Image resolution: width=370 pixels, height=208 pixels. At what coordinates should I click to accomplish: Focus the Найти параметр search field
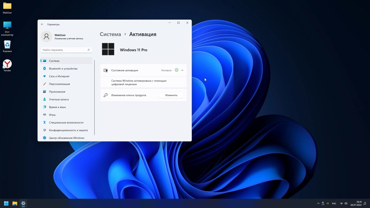[x=66, y=50]
